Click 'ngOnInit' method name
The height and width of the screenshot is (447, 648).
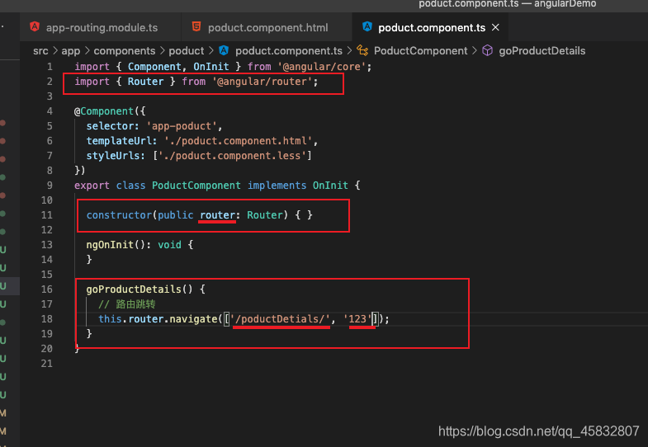click(x=110, y=245)
